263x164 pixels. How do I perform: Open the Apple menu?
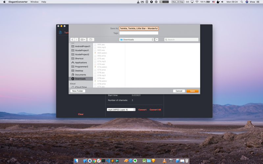click(4, 2)
